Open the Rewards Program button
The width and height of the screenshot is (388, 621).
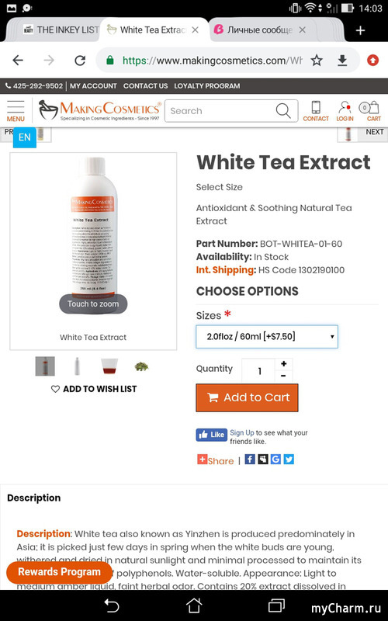(60, 572)
